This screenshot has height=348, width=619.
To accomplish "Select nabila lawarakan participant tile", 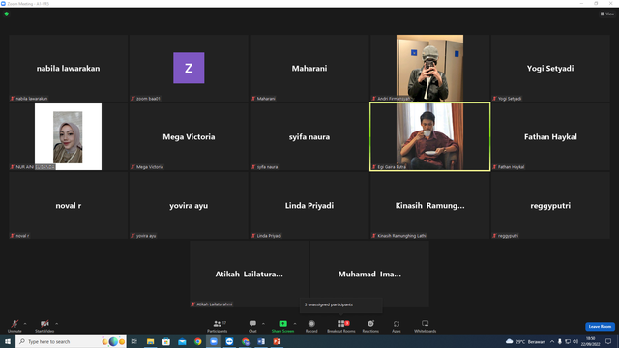I will [x=69, y=68].
